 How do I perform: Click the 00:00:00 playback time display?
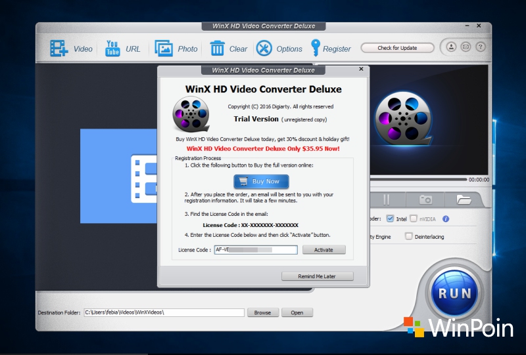click(x=479, y=180)
